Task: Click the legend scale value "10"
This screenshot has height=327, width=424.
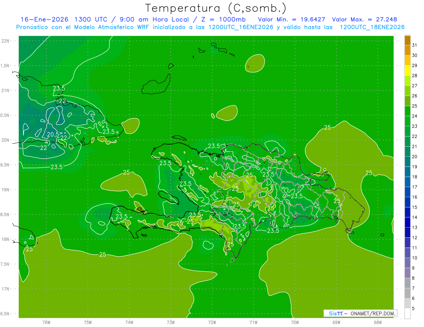Action: coord(414,258)
